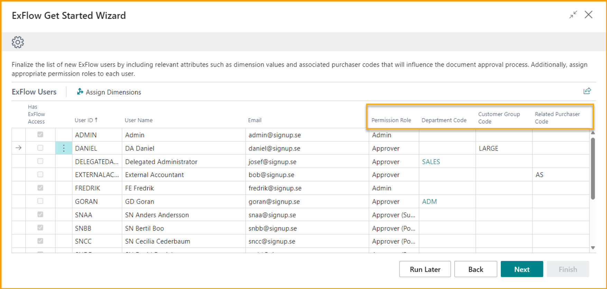The image size is (607, 289).
Task: Open the Permission Role cell for DANIEL
Action: [393, 148]
